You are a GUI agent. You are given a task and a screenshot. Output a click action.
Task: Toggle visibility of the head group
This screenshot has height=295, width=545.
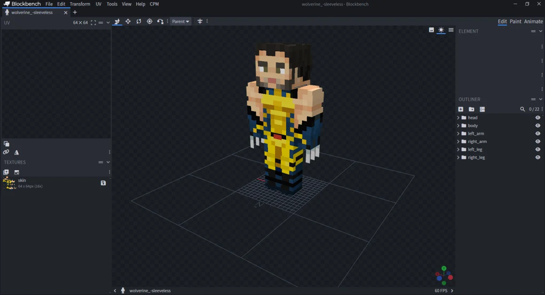(538, 118)
